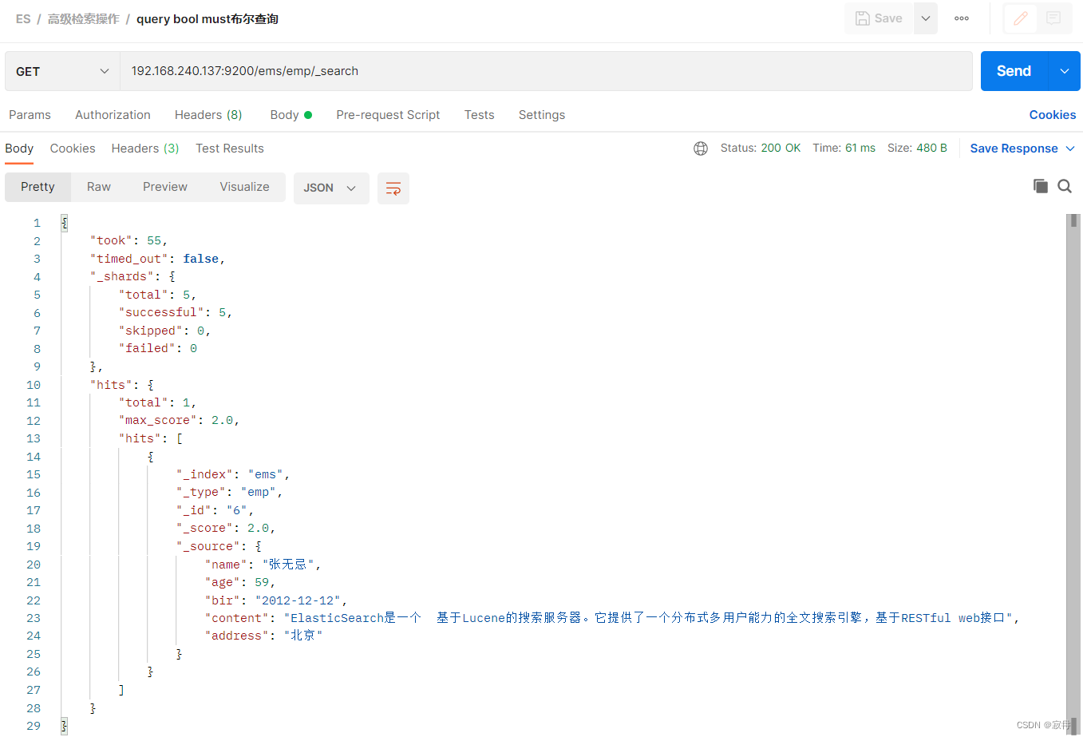Open response search magnifier icon
The image size is (1083, 737).
point(1065,186)
